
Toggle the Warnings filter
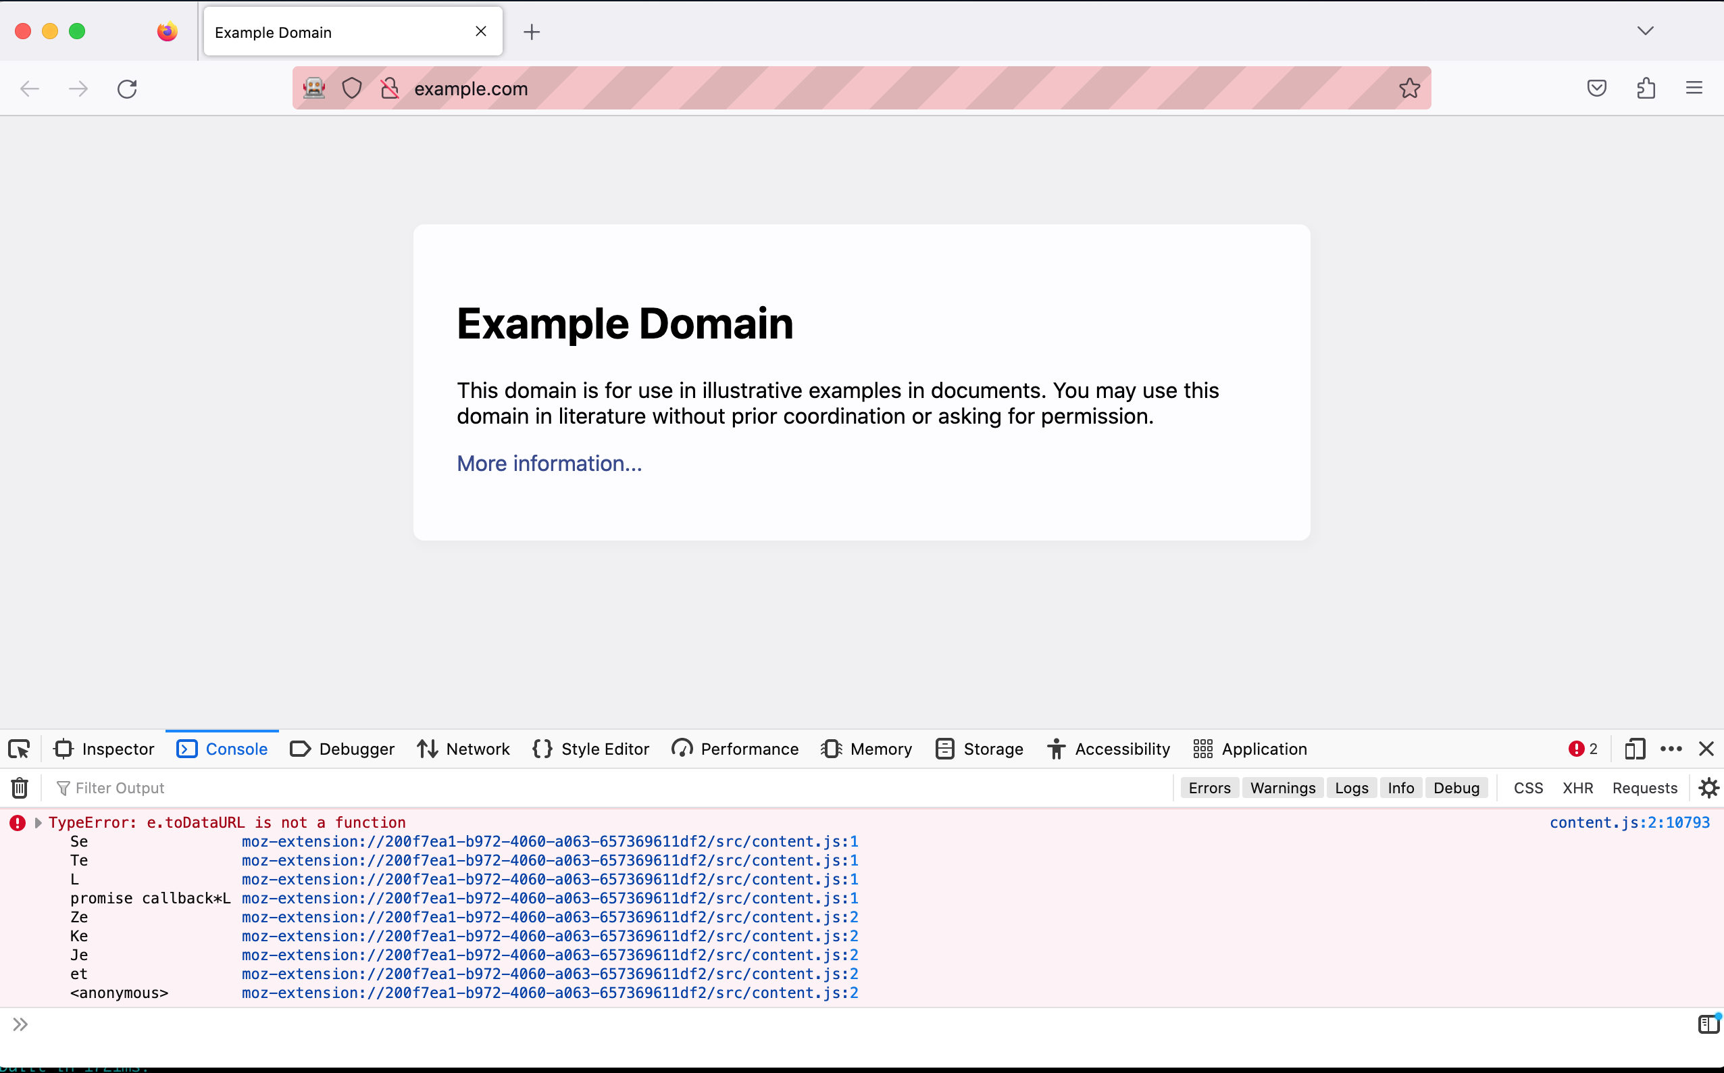(x=1282, y=788)
